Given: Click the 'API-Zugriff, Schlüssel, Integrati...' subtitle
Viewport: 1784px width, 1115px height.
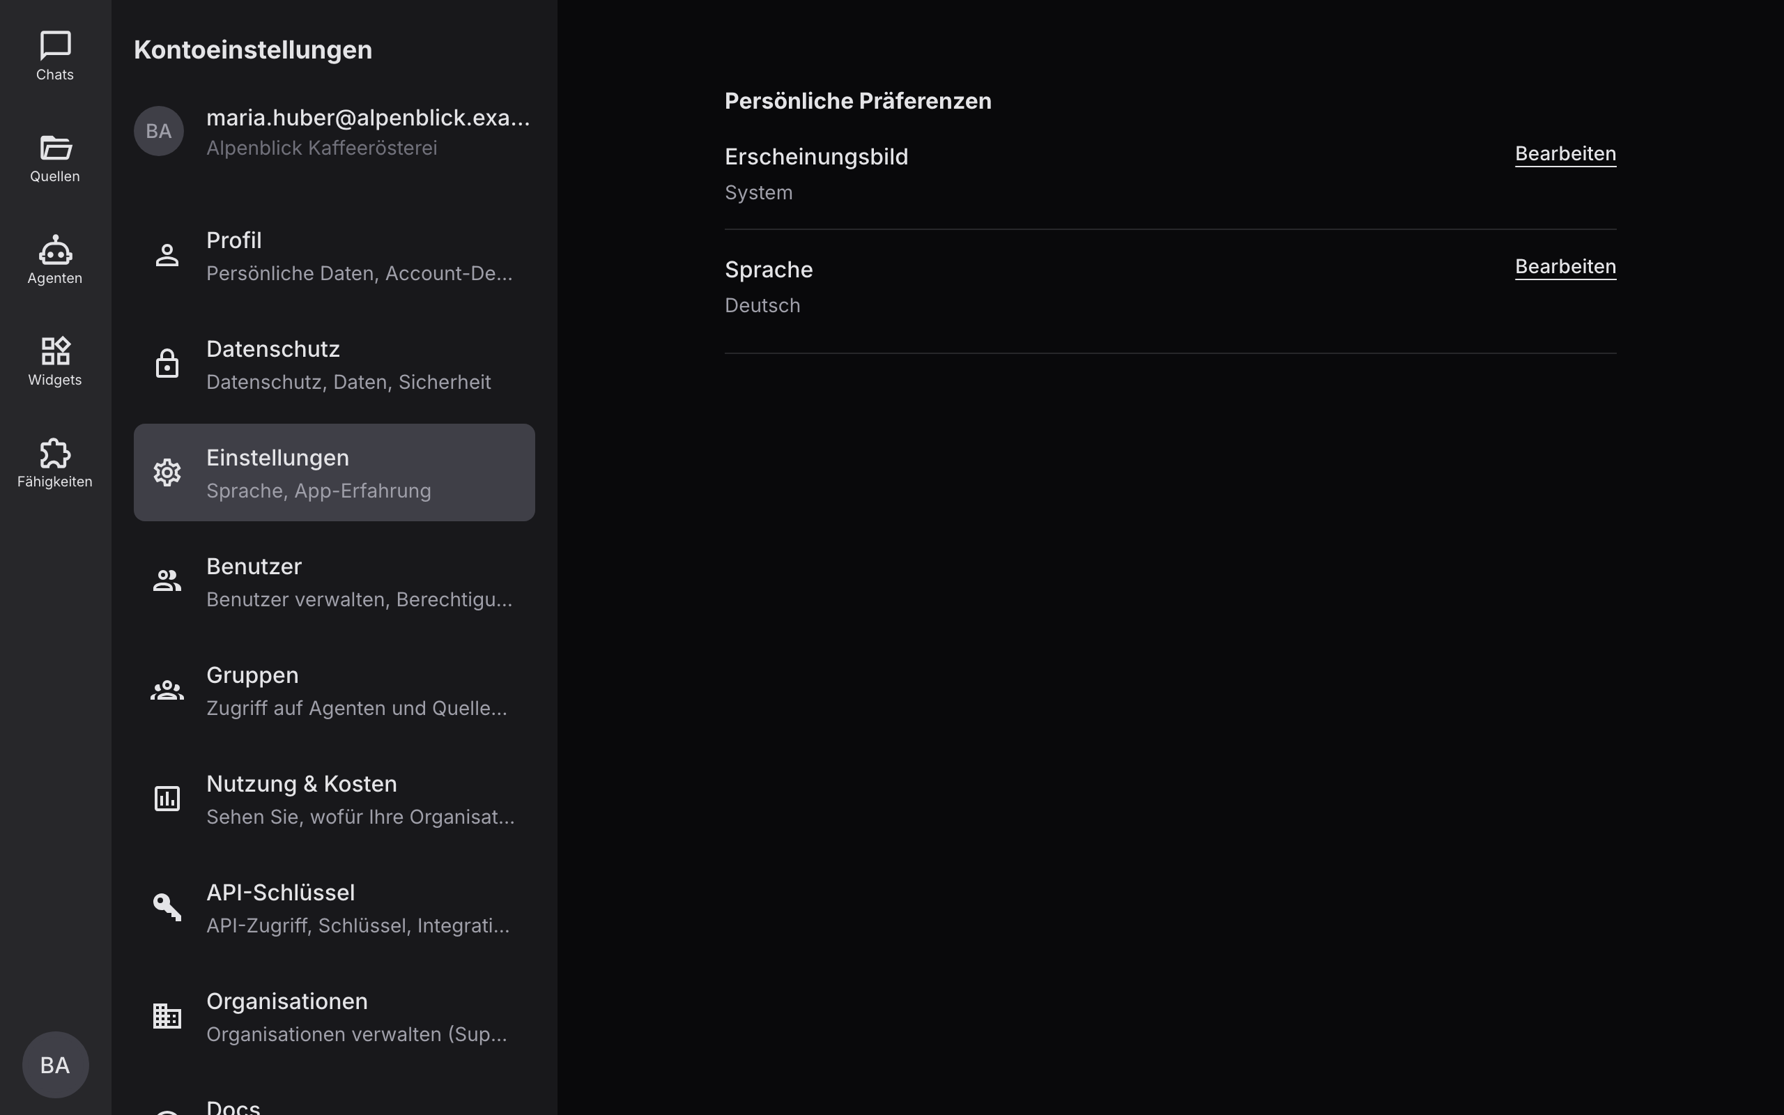Looking at the screenshot, I should (358, 926).
